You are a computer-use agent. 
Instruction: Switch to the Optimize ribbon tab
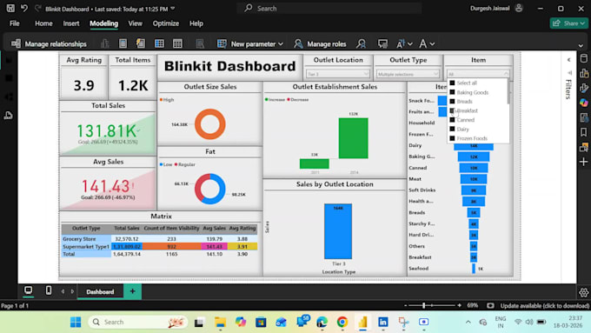tap(166, 23)
